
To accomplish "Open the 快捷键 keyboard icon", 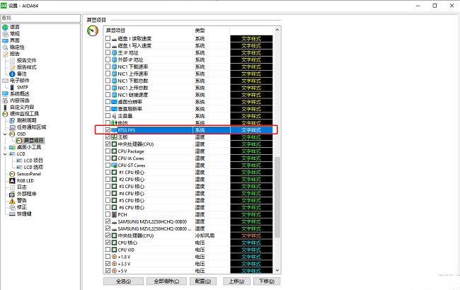I will [12, 214].
